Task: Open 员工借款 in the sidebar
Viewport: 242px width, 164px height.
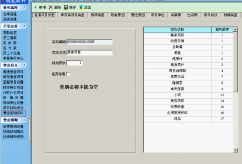Action: tap(10, 38)
